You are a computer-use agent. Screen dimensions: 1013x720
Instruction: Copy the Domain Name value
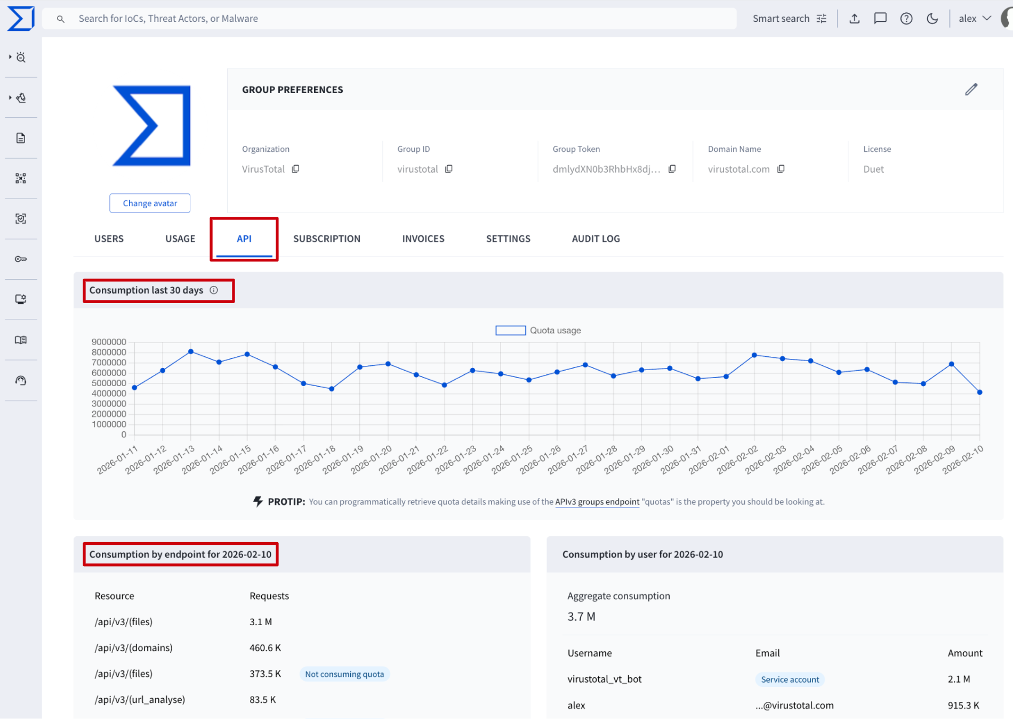click(x=781, y=169)
